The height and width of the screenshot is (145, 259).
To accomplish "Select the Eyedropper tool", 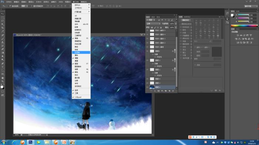I will (x=3, y=31).
